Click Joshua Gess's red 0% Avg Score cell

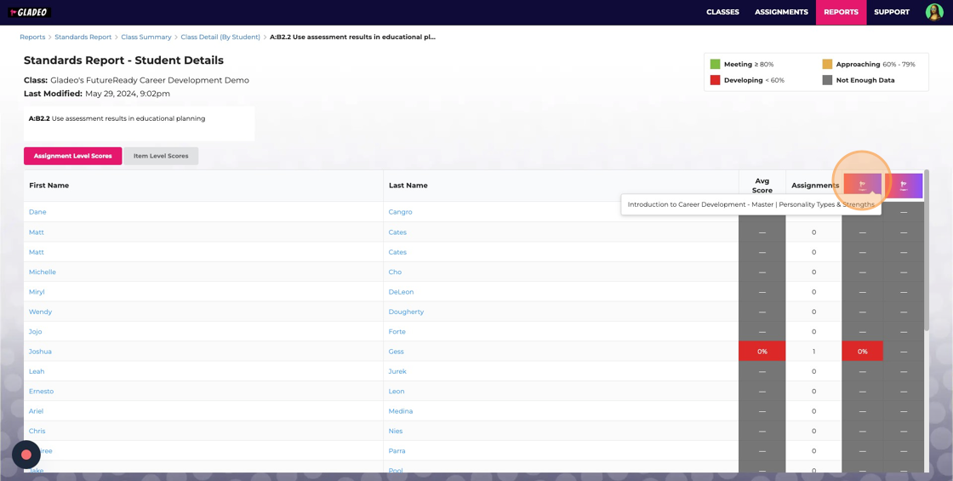coord(762,352)
